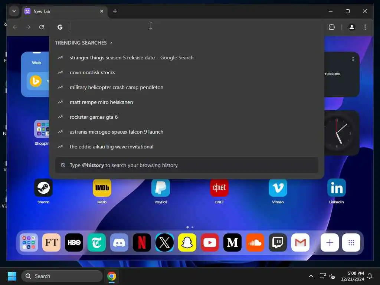Viewport: 380px width, 285px height.
Task: Open the Extensions puzzle icon
Action: (332, 27)
